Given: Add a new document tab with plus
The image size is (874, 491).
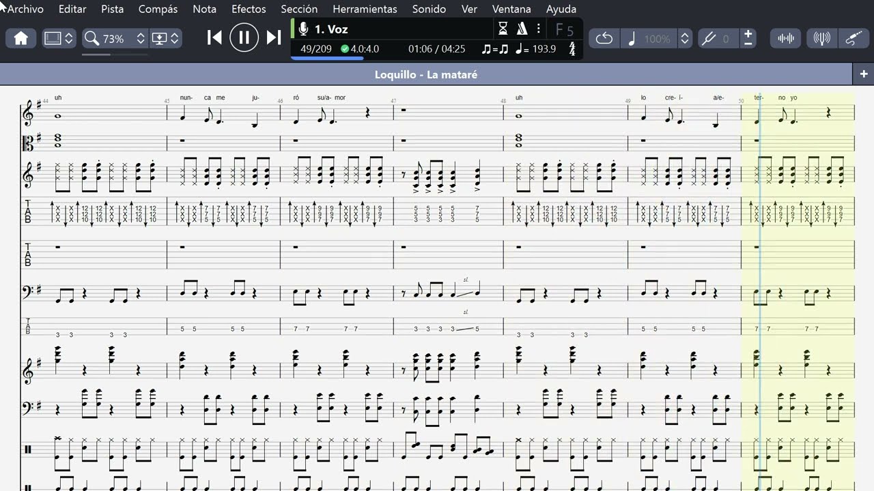Looking at the screenshot, I should pyautogui.click(x=864, y=74).
